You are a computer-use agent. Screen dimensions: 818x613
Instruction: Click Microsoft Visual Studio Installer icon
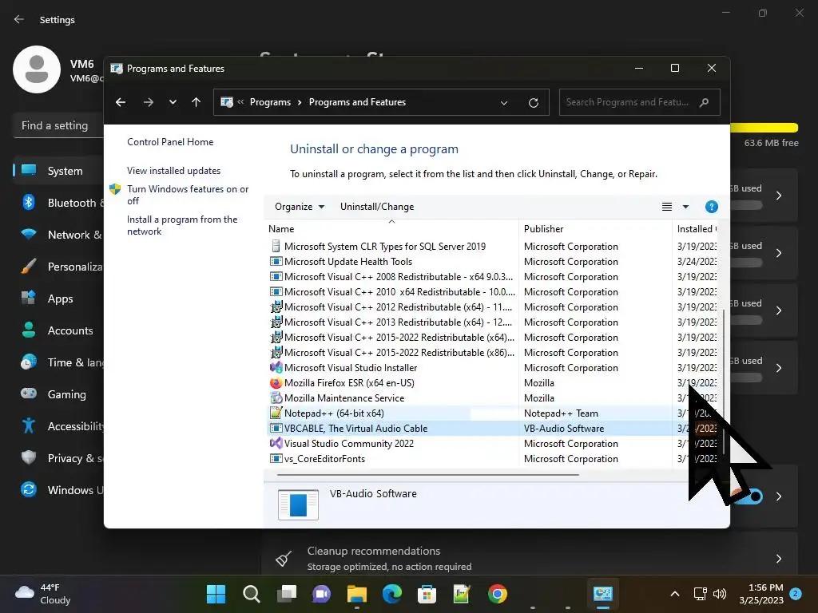(276, 367)
